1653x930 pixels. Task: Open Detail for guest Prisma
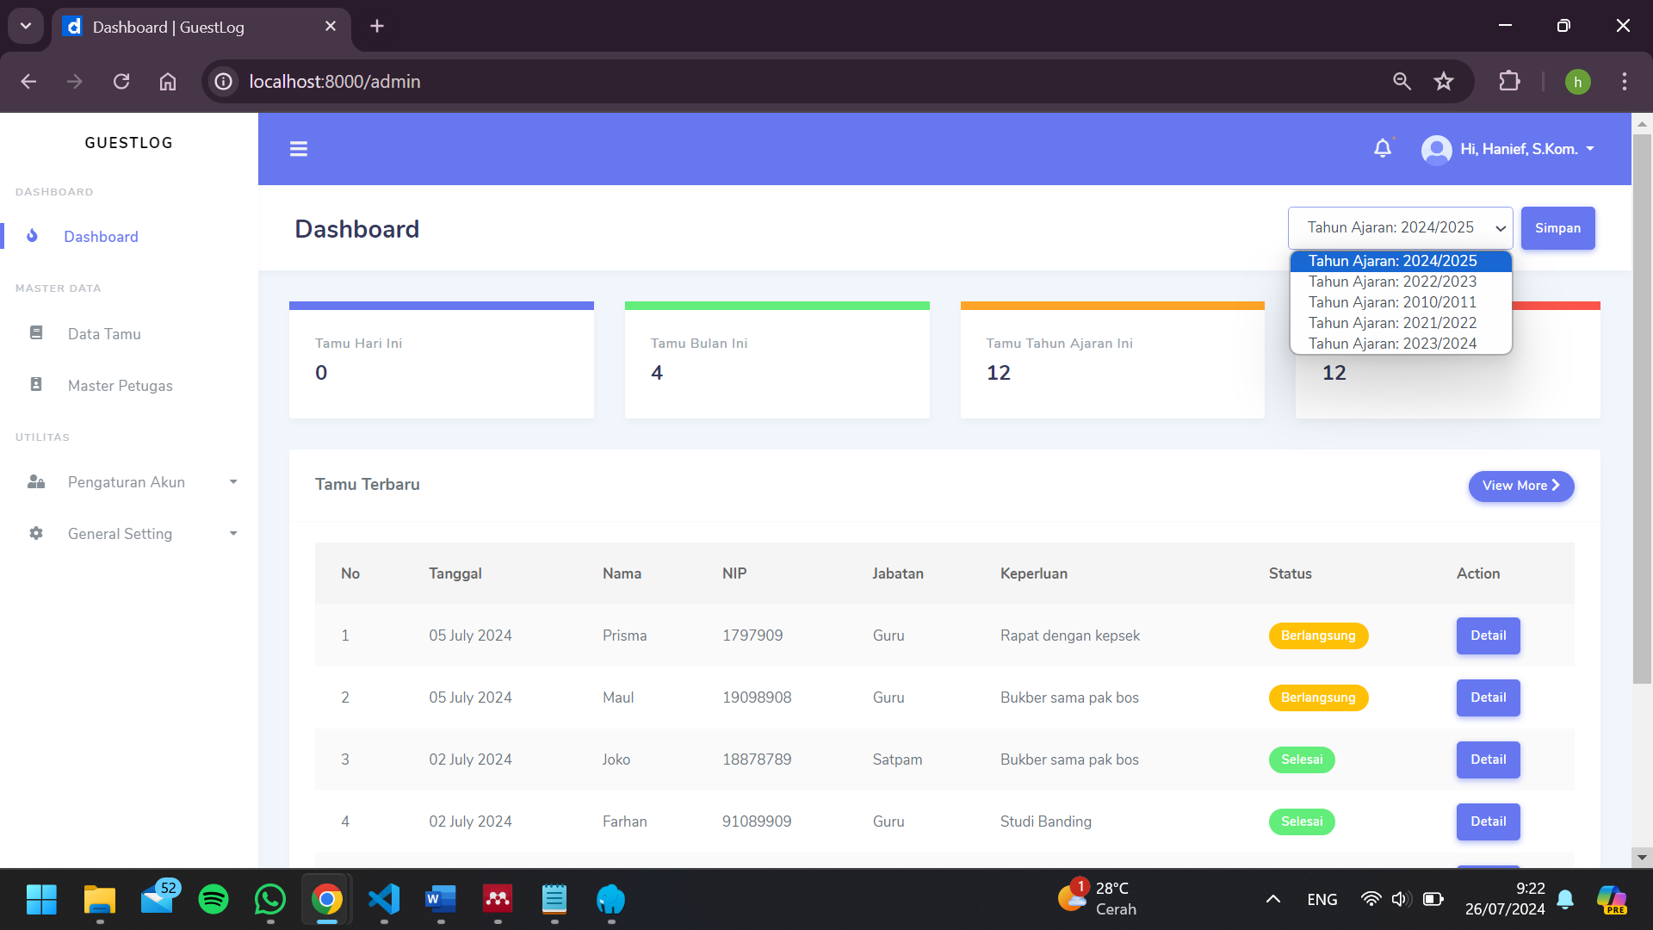tap(1488, 635)
